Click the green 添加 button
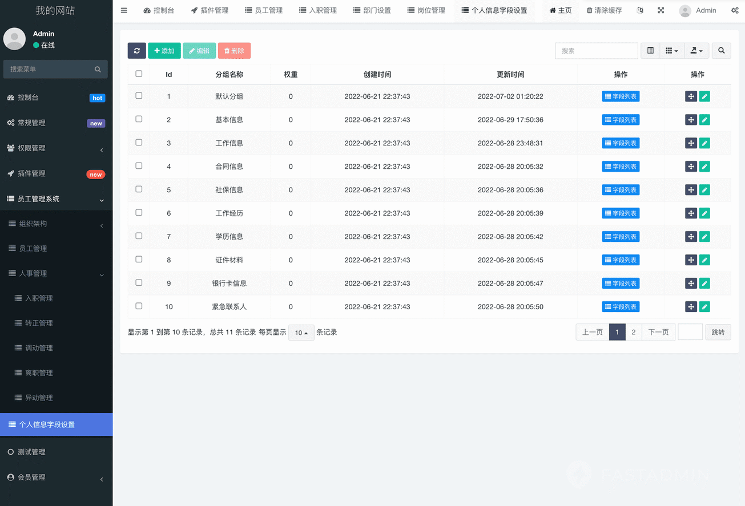The width and height of the screenshot is (745, 506). tap(164, 51)
